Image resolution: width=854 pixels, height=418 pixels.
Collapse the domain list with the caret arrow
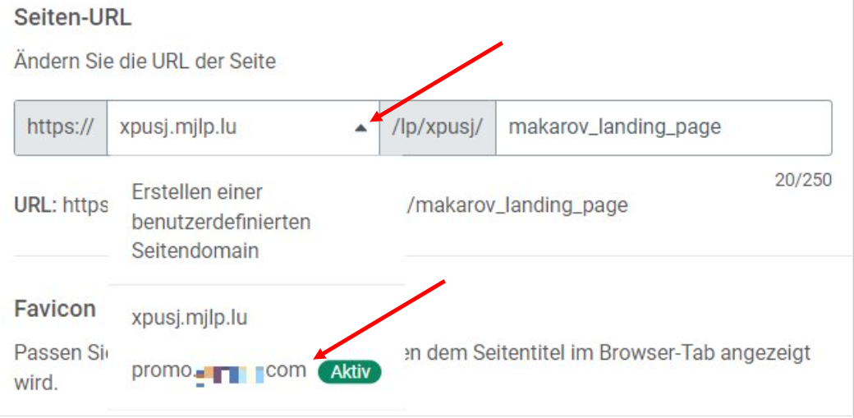tap(360, 128)
